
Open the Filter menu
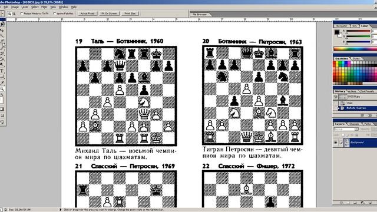point(44,7)
